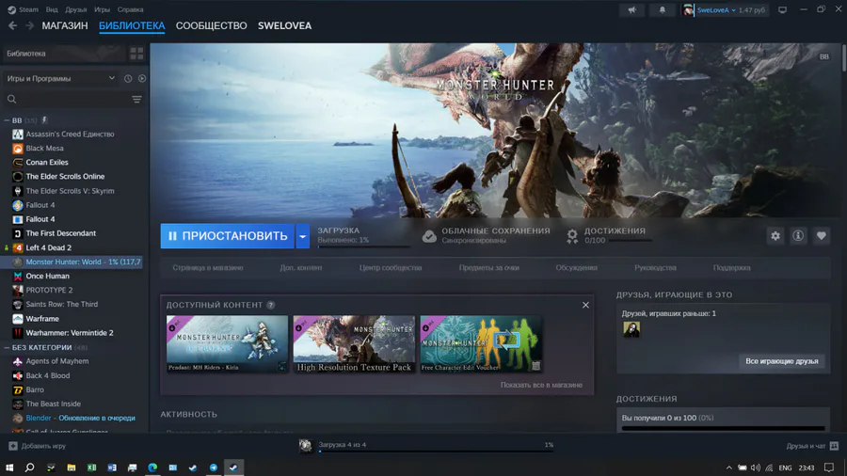847x476 pixels.
Task: Open Все играющие друзья
Action: coord(782,361)
